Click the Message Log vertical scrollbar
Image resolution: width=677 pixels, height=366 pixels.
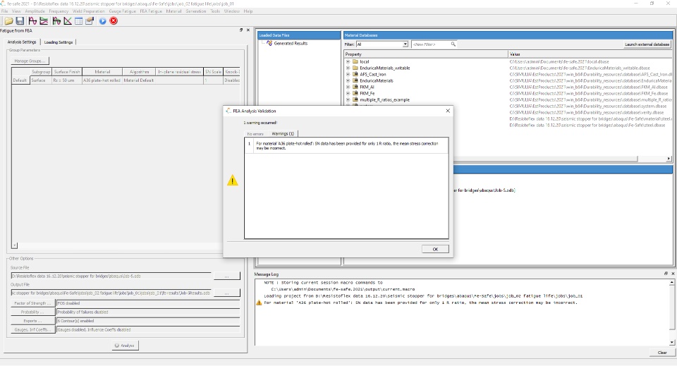click(672, 312)
